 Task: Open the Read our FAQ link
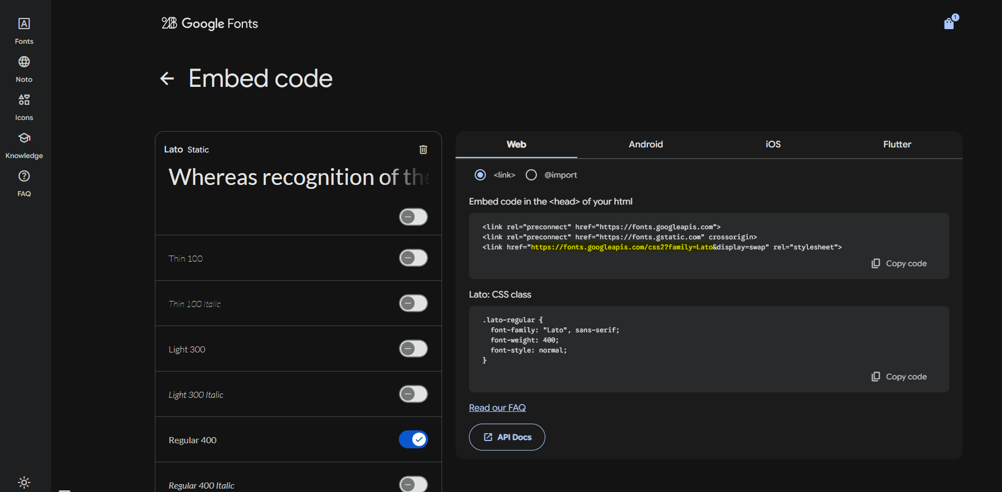pos(497,407)
